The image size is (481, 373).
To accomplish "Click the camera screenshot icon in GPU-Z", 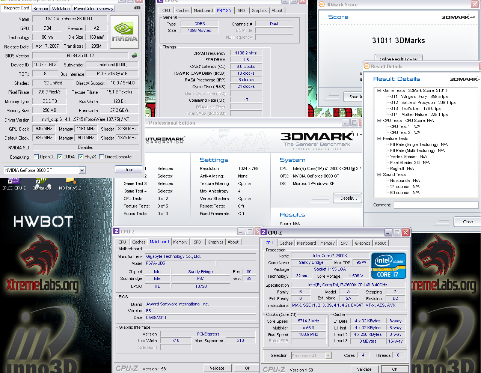I will (x=137, y=8).
